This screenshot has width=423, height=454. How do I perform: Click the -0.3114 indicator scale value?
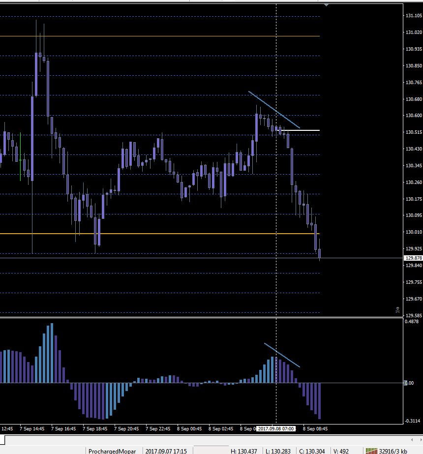[412, 421]
